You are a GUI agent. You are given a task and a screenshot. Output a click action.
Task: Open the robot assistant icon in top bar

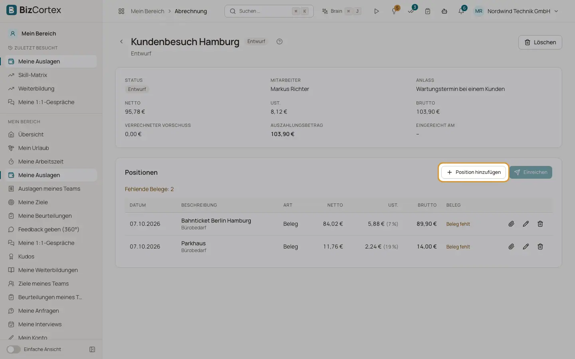pos(444,11)
